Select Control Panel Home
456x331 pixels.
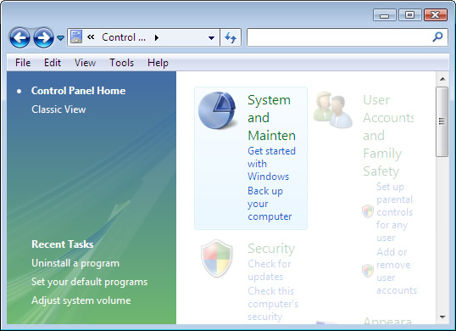(x=78, y=91)
